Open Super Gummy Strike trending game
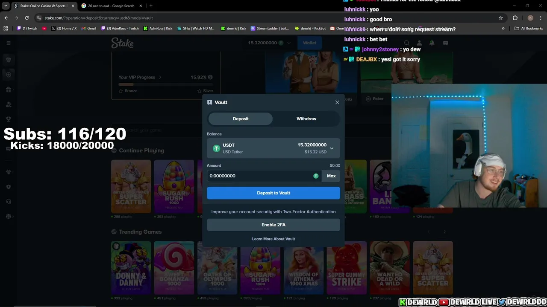Viewport: 547px width, 307px height. [x=347, y=268]
